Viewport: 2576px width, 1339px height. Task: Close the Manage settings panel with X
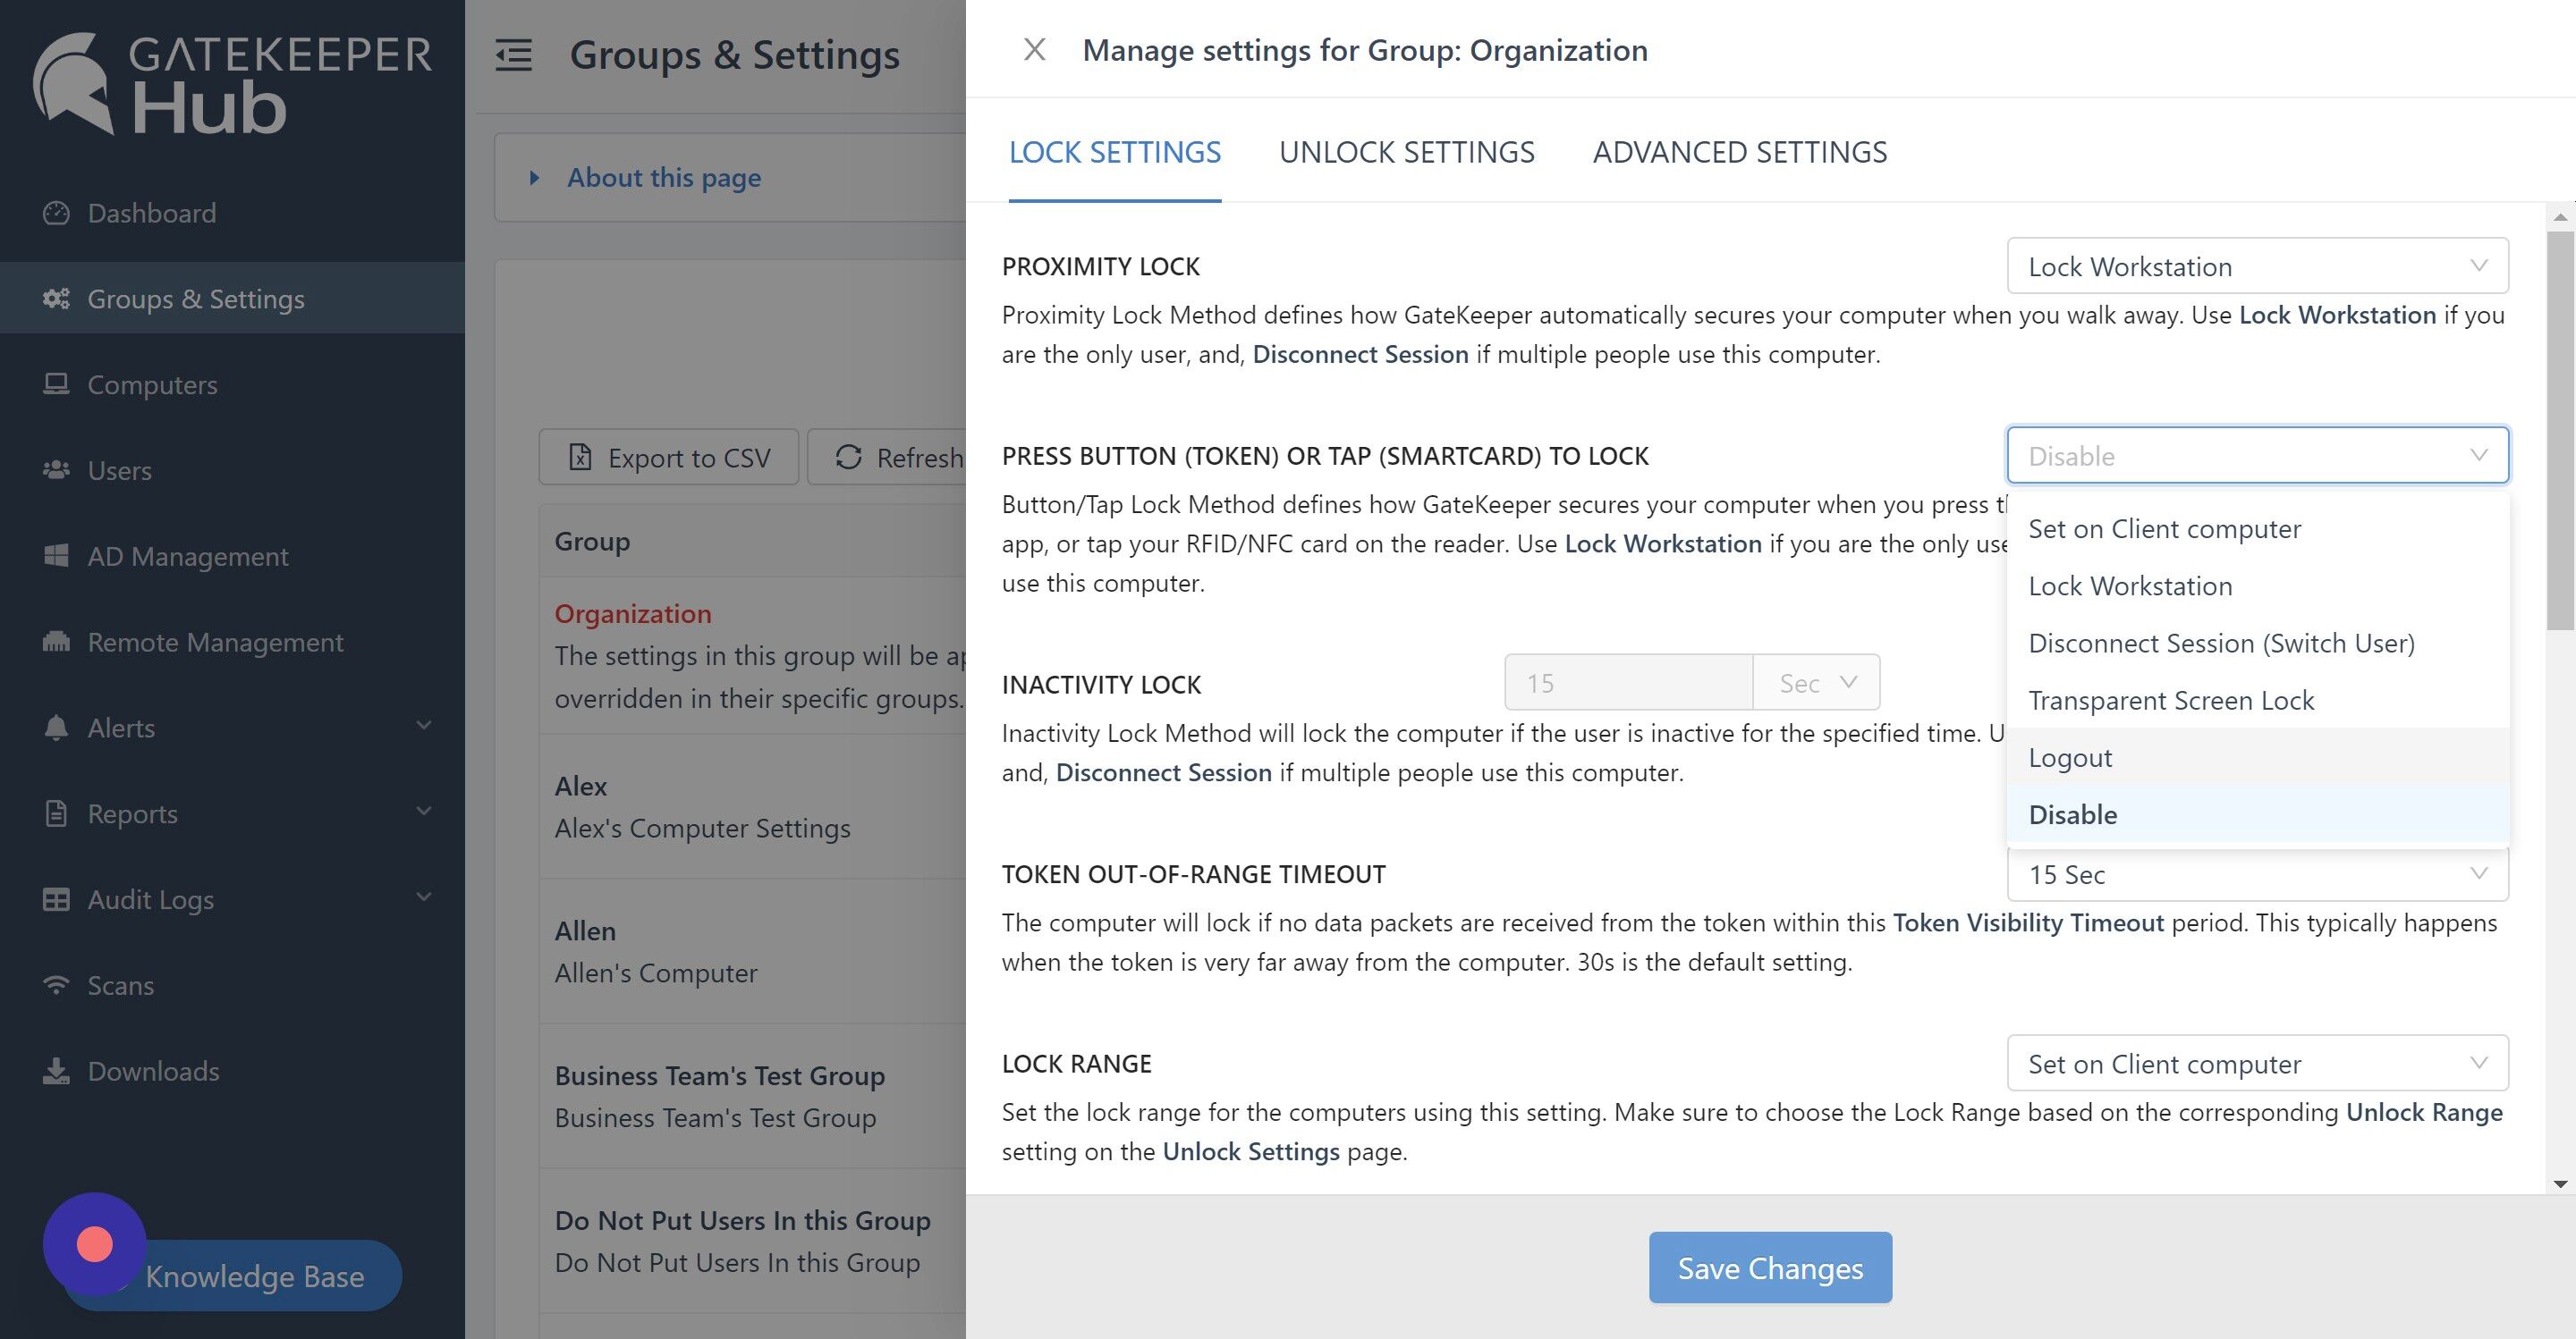tap(1035, 49)
